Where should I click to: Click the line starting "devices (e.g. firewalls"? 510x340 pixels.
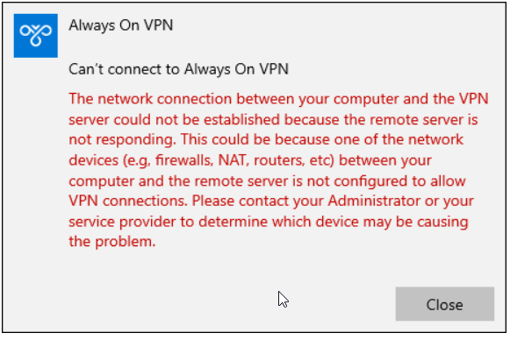point(250,160)
